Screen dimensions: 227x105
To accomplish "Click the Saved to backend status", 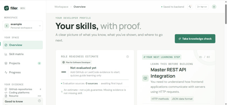I will click(x=173, y=7).
